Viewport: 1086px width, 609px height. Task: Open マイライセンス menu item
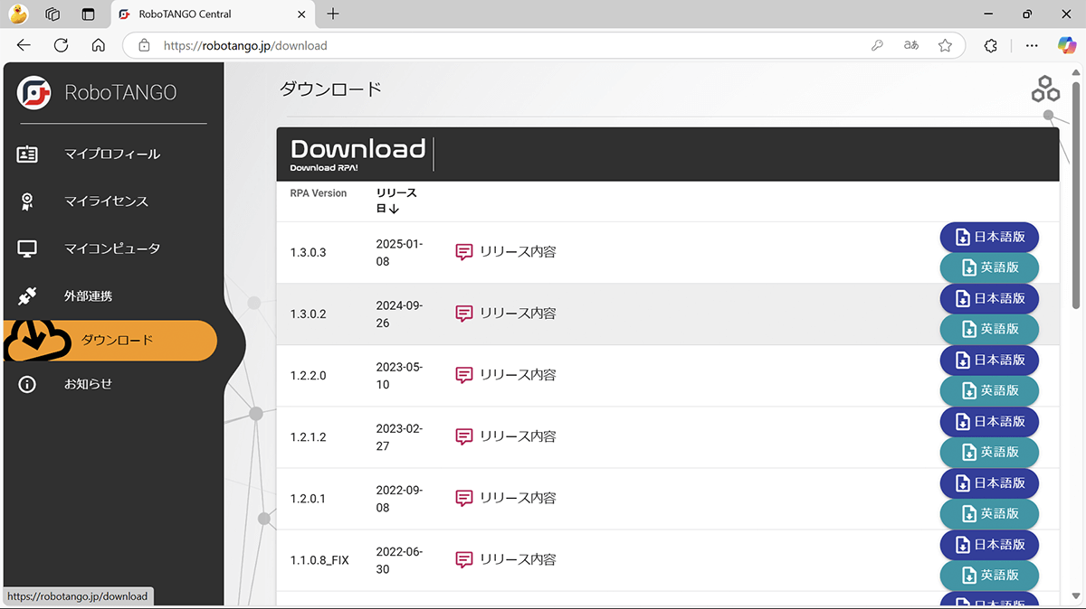(x=106, y=201)
